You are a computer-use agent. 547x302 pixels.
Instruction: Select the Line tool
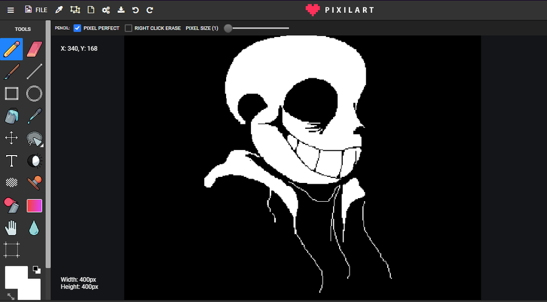[34, 72]
